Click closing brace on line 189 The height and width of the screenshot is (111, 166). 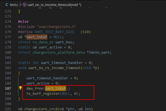19,99
